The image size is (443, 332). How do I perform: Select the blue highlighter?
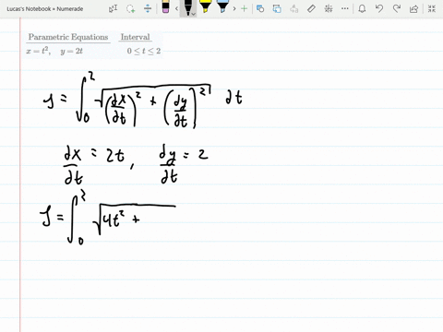[x=222, y=7]
